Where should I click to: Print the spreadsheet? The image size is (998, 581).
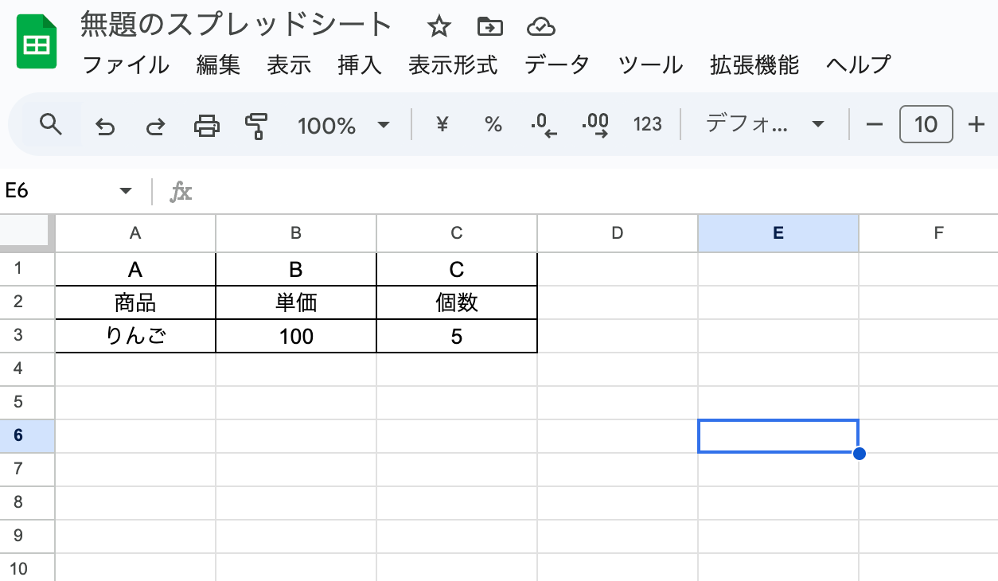pos(207,125)
